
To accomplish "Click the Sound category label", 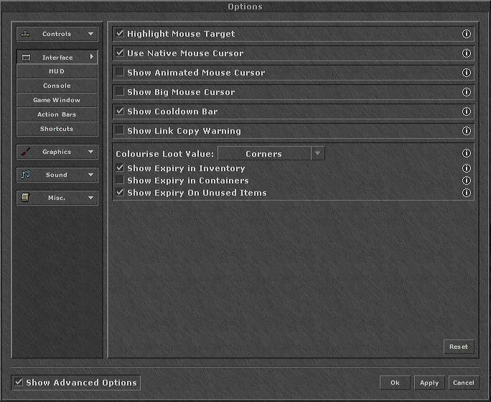I will (57, 175).
